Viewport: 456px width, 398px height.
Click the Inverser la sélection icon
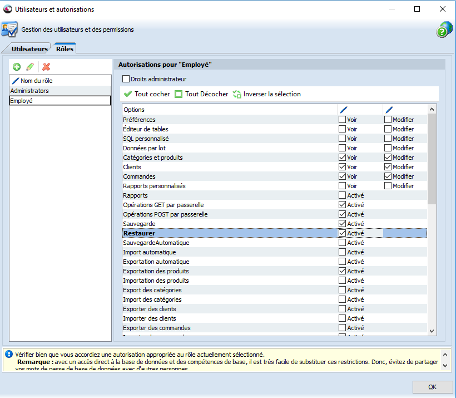pos(237,94)
